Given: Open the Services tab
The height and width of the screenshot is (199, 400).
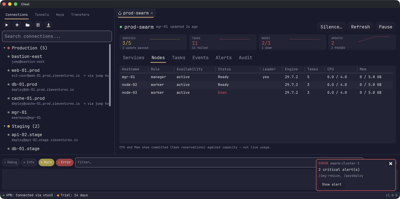Looking at the screenshot, I should (134, 58).
